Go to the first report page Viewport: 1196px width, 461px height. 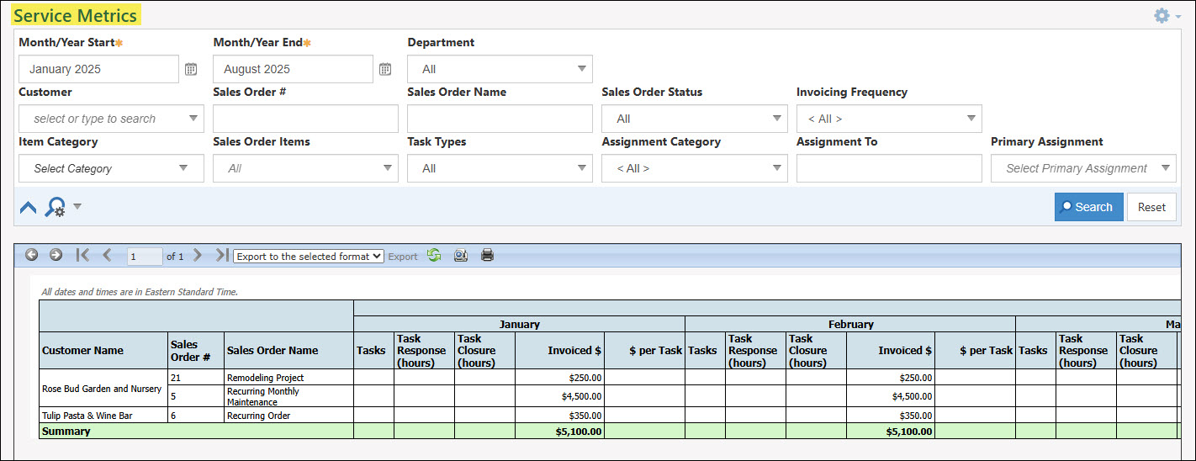coord(82,255)
